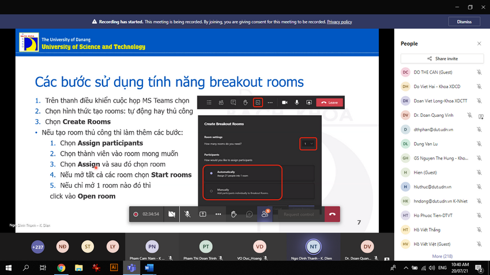Open Adobe Illustrator from taskbar
Viewport: 490px width, 275px height.
[114, 268]
